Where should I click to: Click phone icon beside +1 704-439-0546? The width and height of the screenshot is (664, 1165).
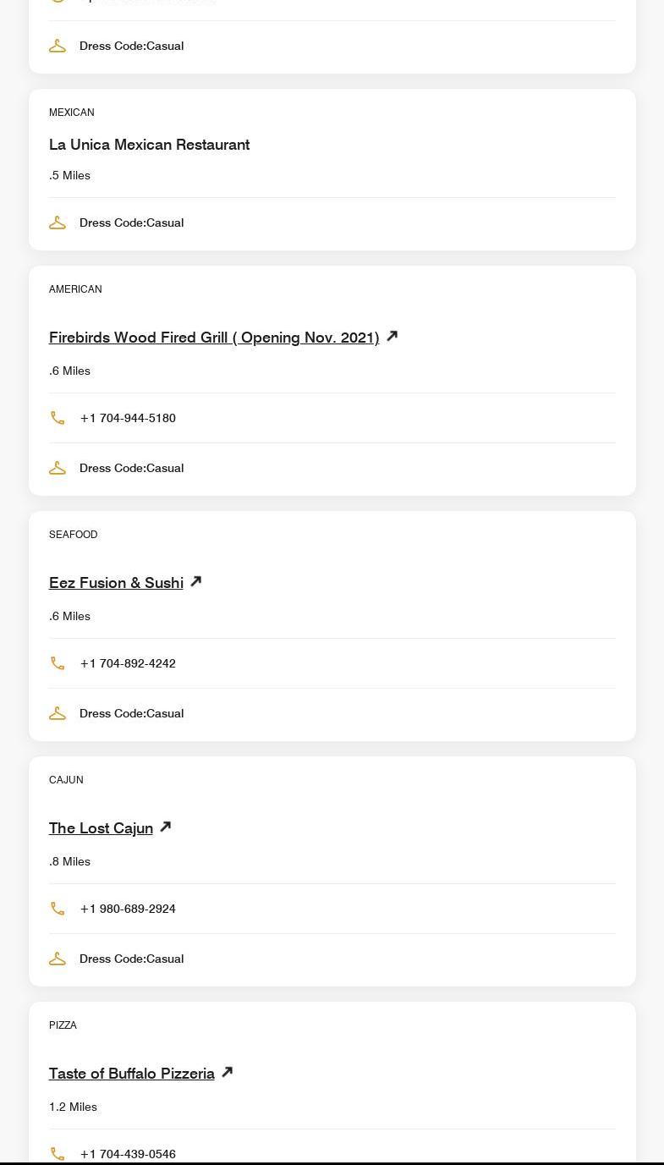point(58,1153)
